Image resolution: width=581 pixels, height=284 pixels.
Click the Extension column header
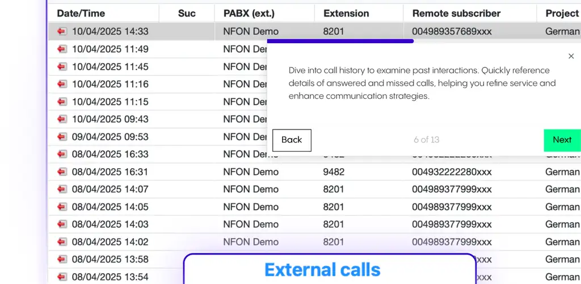click(x=346, y=13)
